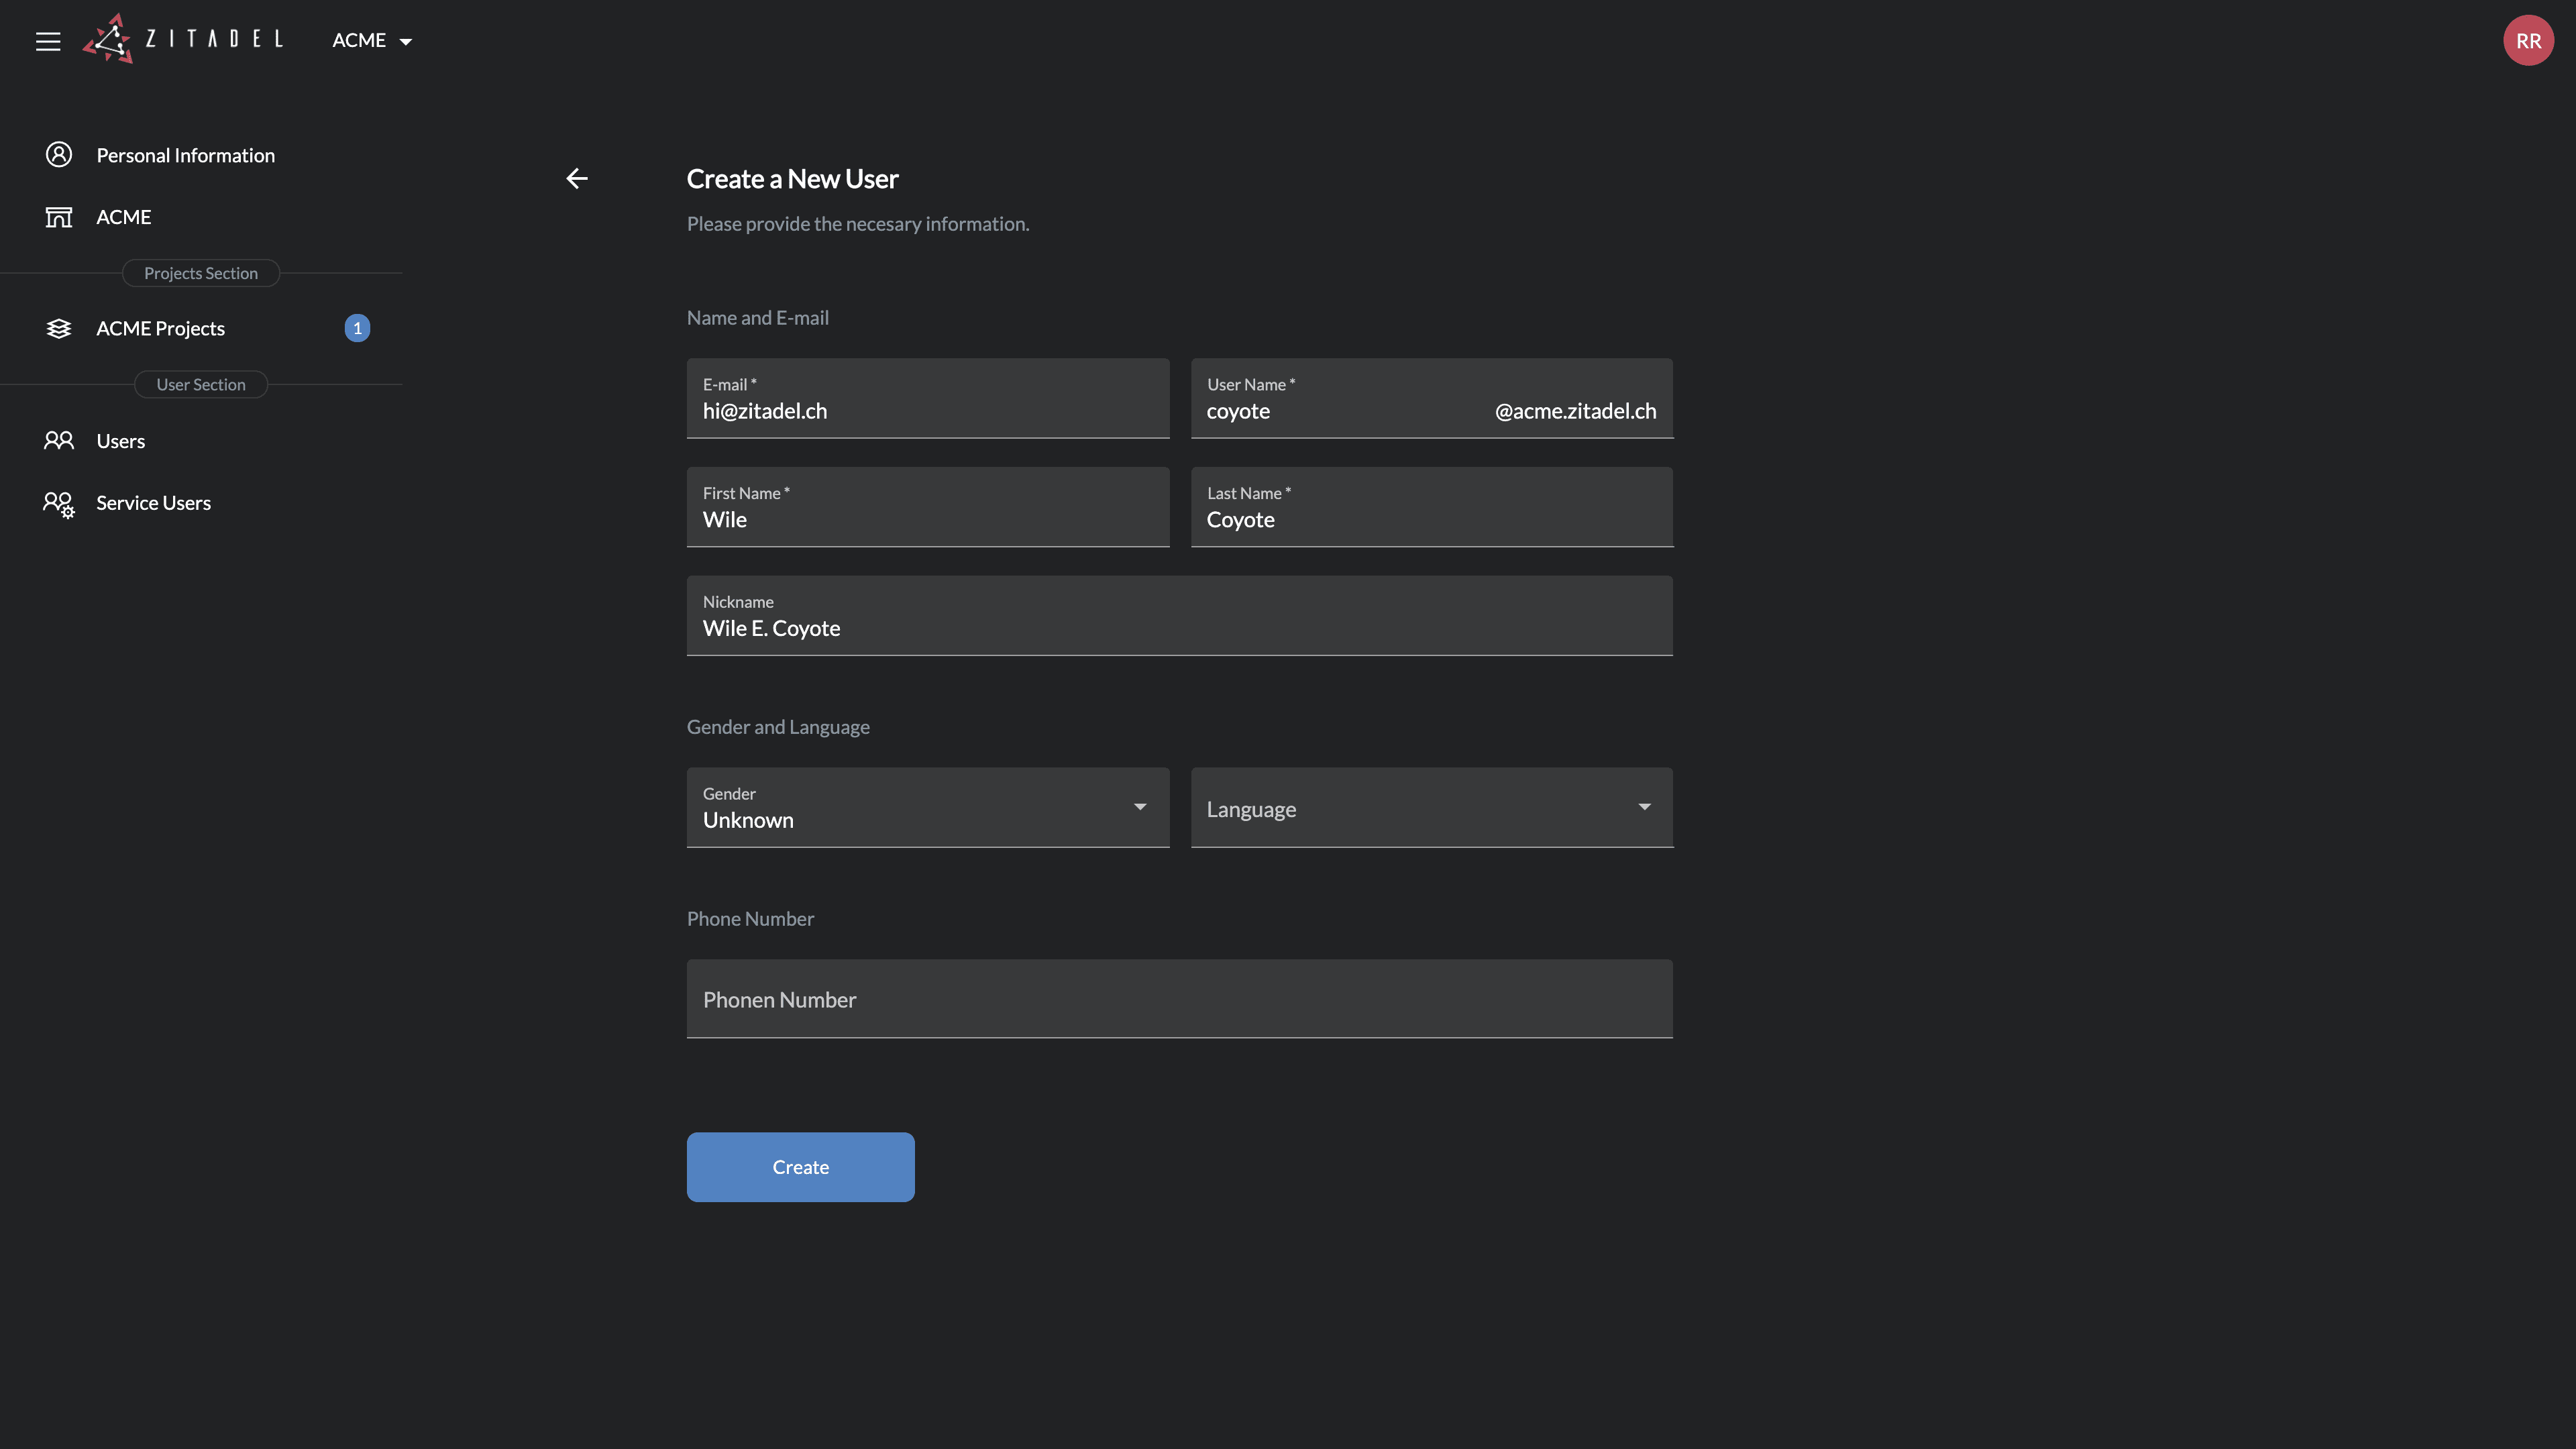Focus the Phone Number input field
The image size is (2576, 1449).
pos(1179,1000)
